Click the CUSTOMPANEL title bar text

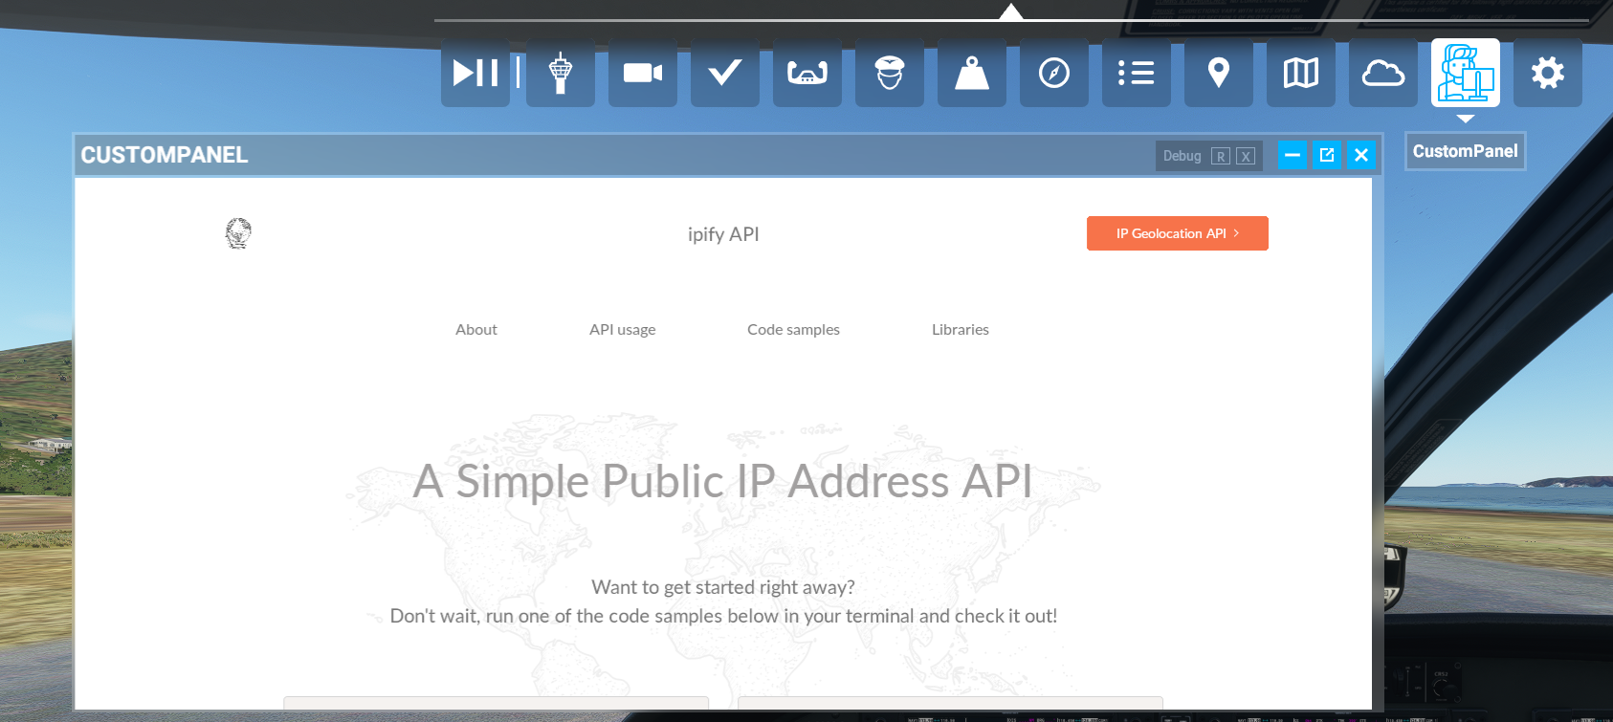(165, 155)
